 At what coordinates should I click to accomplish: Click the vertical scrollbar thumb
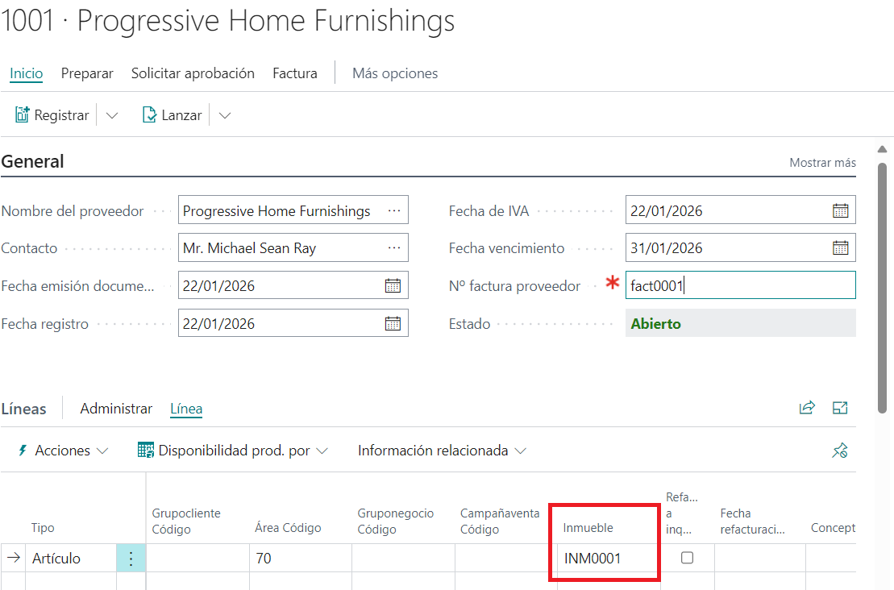(x=882, y=288)
